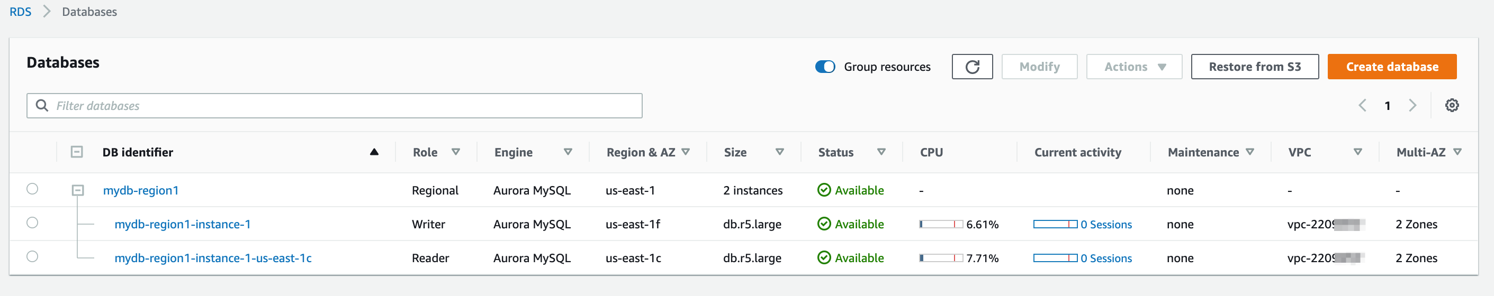The width and height of the screenshot is (1494, 296).
Task: Click the Engine column sort icon
Action: (568, 152)
